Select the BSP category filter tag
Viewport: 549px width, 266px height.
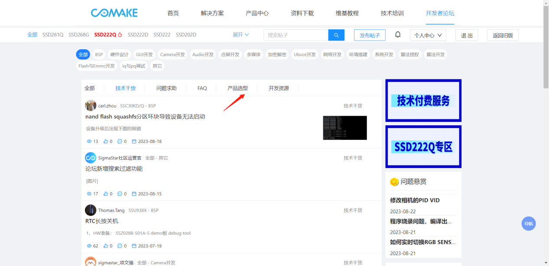pyautogui.click(x=99, y=54)
